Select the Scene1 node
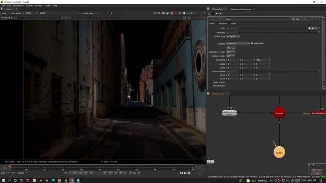The width and height of the screenshot is (326, 183). (x=279, y=113)
